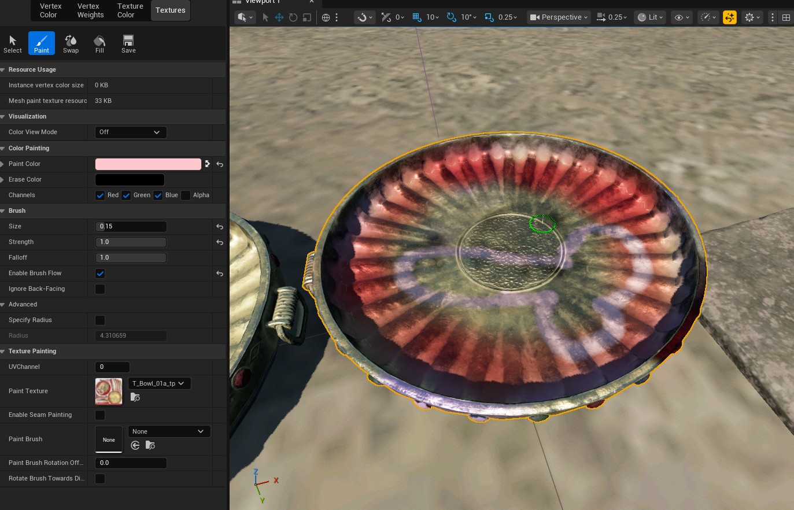Disable Enable Brush Flow checkbox
The image size is (794, 510).
point(100,274)
